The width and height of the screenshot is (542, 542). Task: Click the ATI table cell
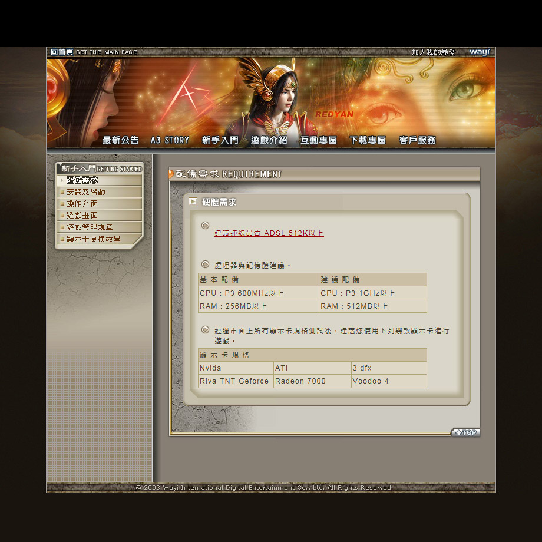312,368
